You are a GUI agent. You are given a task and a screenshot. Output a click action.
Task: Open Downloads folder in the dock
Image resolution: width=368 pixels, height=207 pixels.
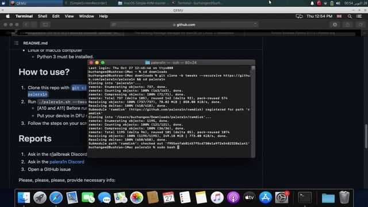328,198
